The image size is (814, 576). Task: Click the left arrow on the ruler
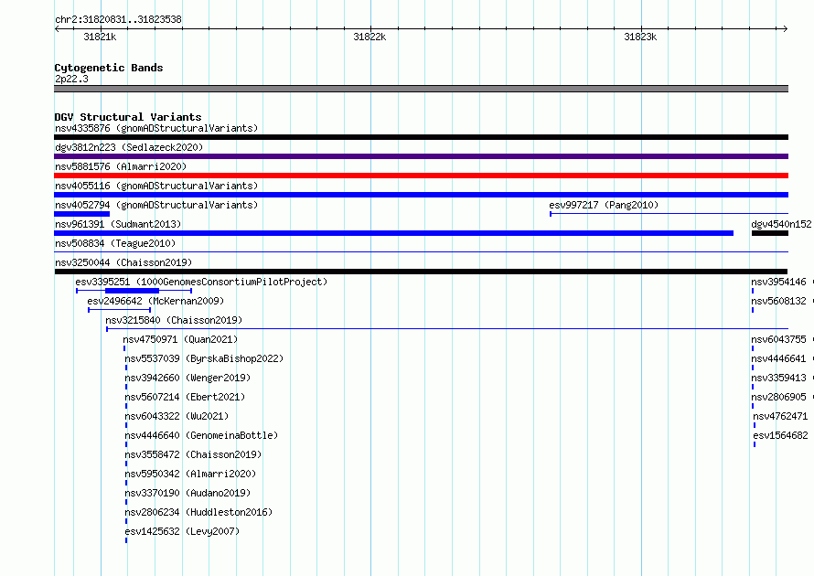click(x=57, y=29)
